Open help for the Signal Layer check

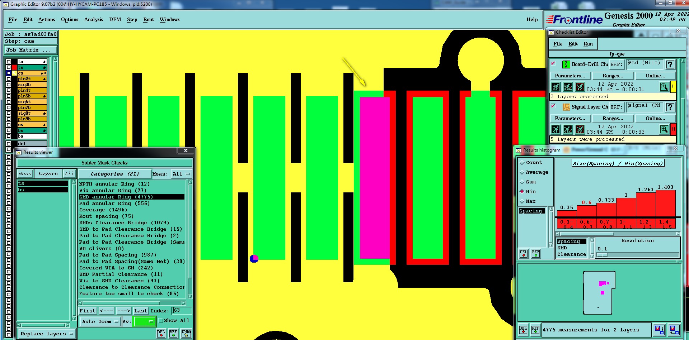tap(670, 107)
